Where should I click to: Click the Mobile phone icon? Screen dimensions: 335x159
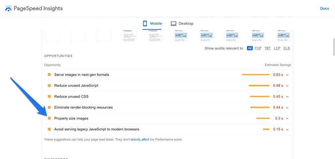click(145, 23)
